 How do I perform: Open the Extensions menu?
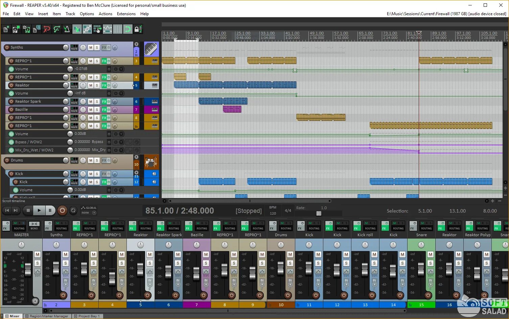126,14
